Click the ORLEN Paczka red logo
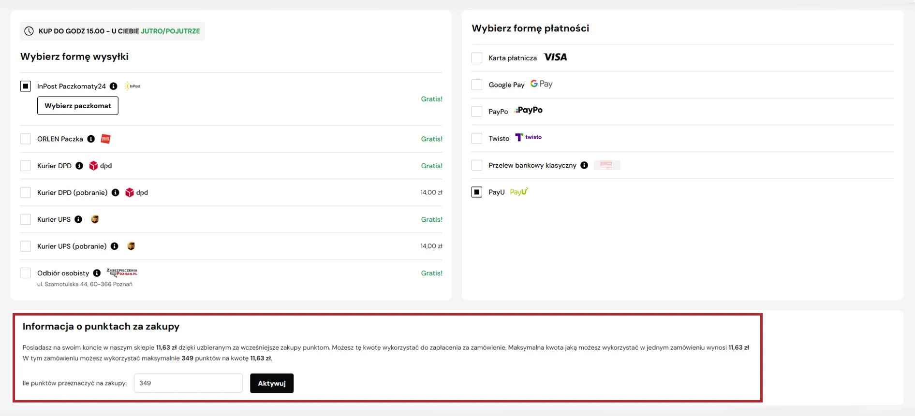Viewport: 915px width, 416px height. [106, 139]
